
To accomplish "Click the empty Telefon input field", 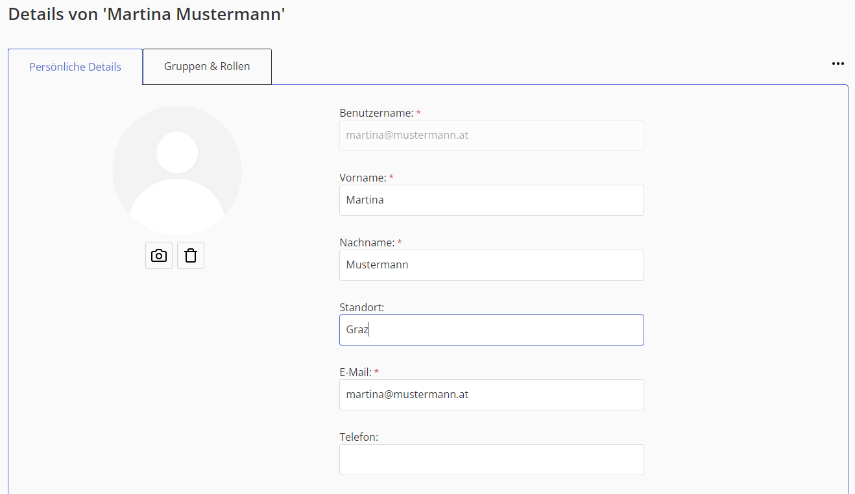I will (491, 460).
